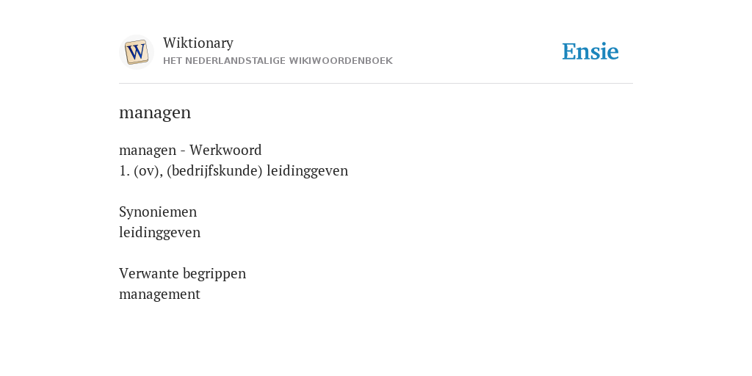Open the Ensie logo link
Viewport: 752px width, 376px height.
[590, 51]
